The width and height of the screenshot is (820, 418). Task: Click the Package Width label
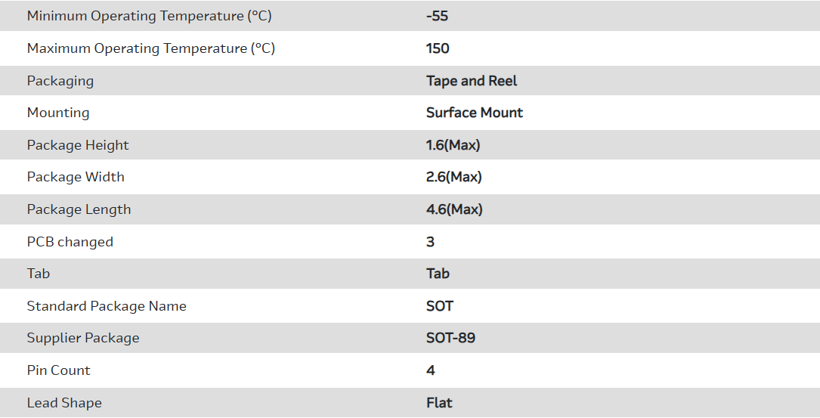pyautogui.click(x=76, y=177)
